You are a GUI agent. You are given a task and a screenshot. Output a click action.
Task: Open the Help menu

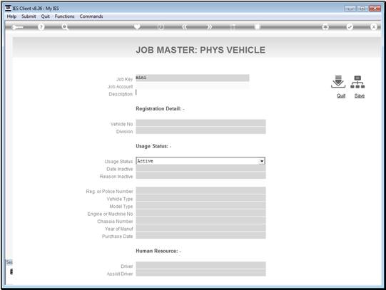tap(11, 16)
